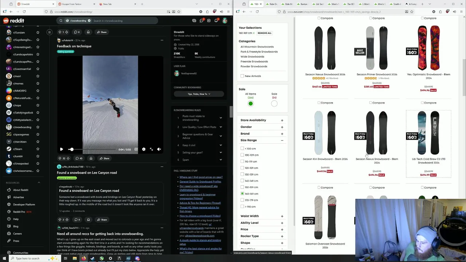The width and height of the screenshot is (466, 262).
Task: Select the Sale radio option with 54 items
Action: [274, 104]
